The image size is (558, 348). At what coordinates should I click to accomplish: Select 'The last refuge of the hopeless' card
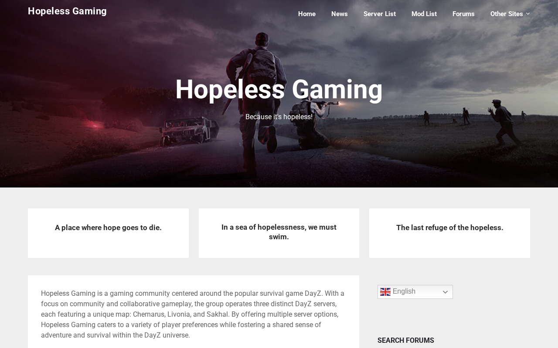point(449,233)
